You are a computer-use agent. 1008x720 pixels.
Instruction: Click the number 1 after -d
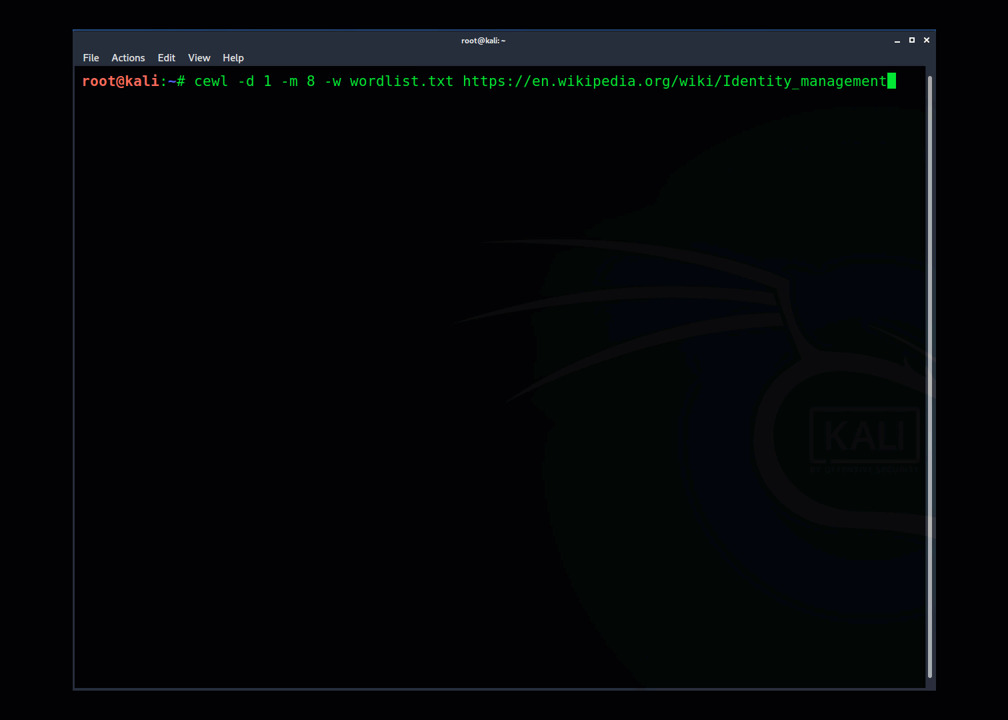coord(267,81)
